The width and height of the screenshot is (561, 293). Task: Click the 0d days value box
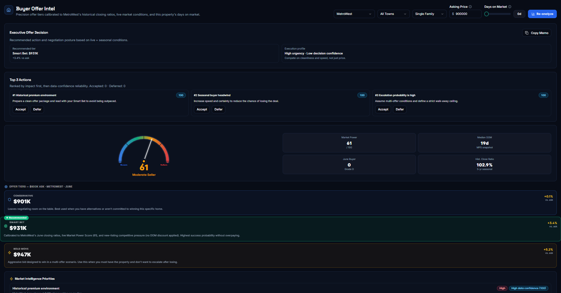[519, 14]
